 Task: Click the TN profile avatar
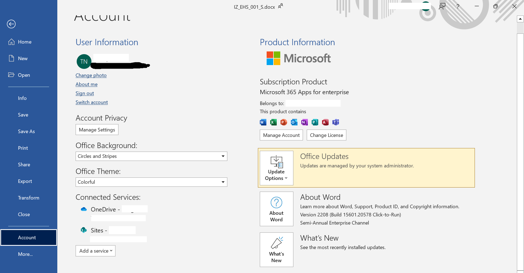tap(84, 62)
